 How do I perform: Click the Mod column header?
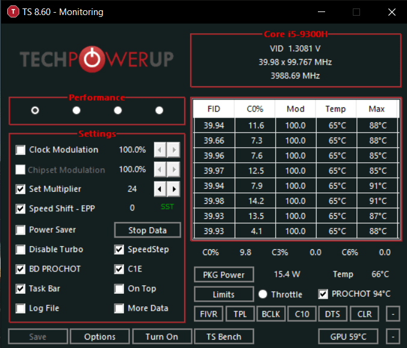[296, 109]
